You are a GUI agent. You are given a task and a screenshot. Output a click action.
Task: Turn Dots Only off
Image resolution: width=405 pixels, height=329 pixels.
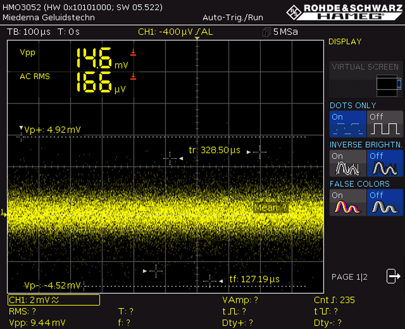pos(385,124)
